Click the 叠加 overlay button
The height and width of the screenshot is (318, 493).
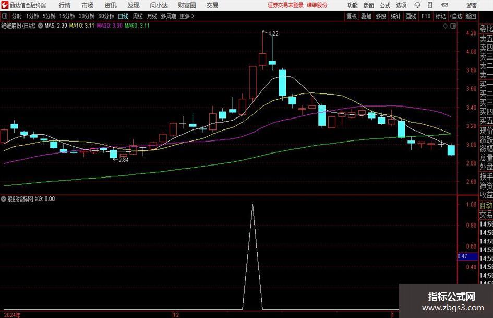[366, 16]
